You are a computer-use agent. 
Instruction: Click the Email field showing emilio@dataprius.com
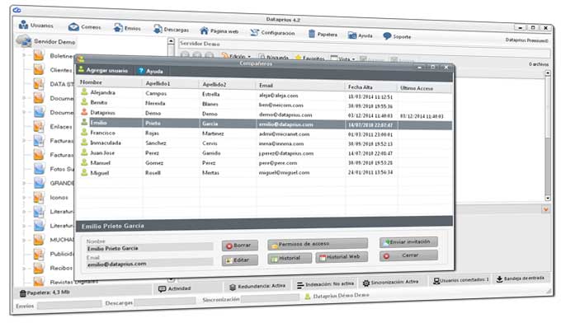coord(149,263)
